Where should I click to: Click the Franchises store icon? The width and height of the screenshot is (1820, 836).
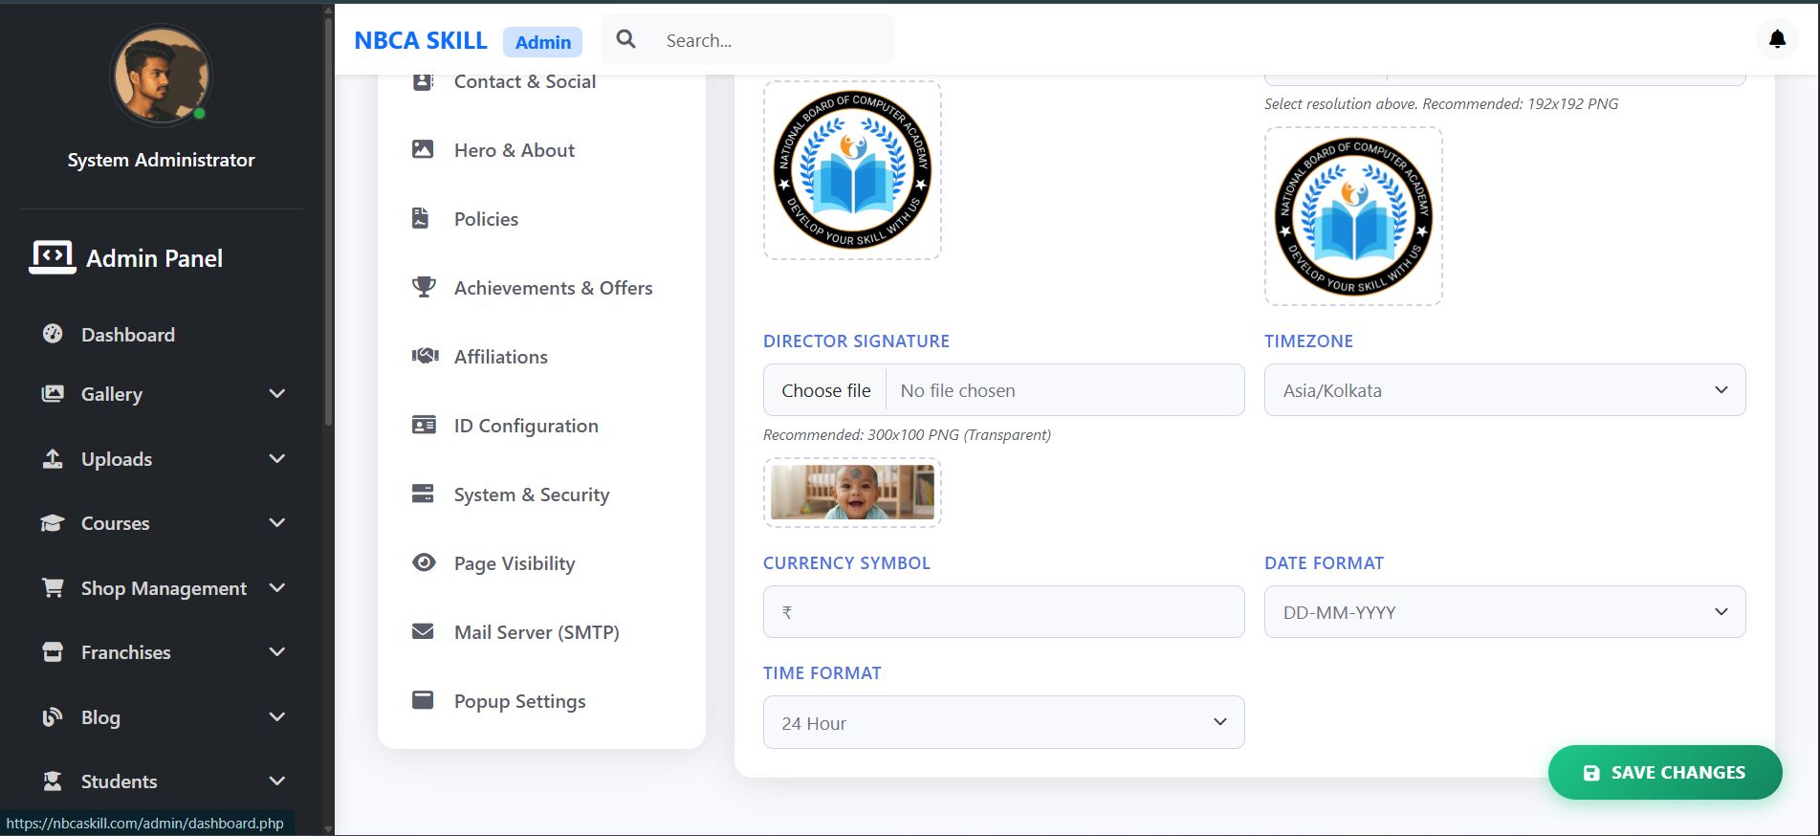click(x=53, y=651)
